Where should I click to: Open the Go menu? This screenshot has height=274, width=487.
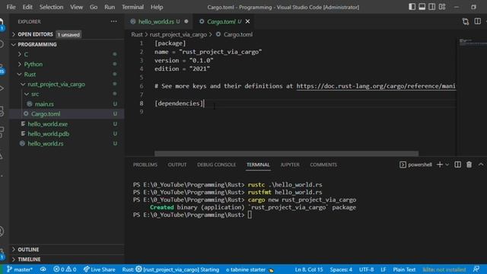tap(94, 7)
